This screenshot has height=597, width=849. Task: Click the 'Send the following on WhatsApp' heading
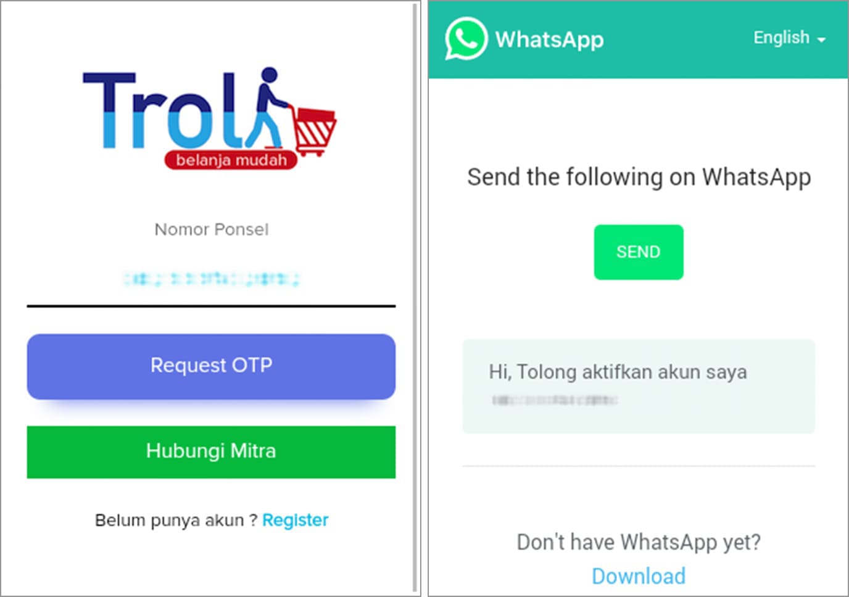(x=639, y=177)
